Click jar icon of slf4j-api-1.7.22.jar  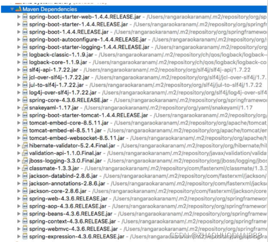tap(25, 70)
